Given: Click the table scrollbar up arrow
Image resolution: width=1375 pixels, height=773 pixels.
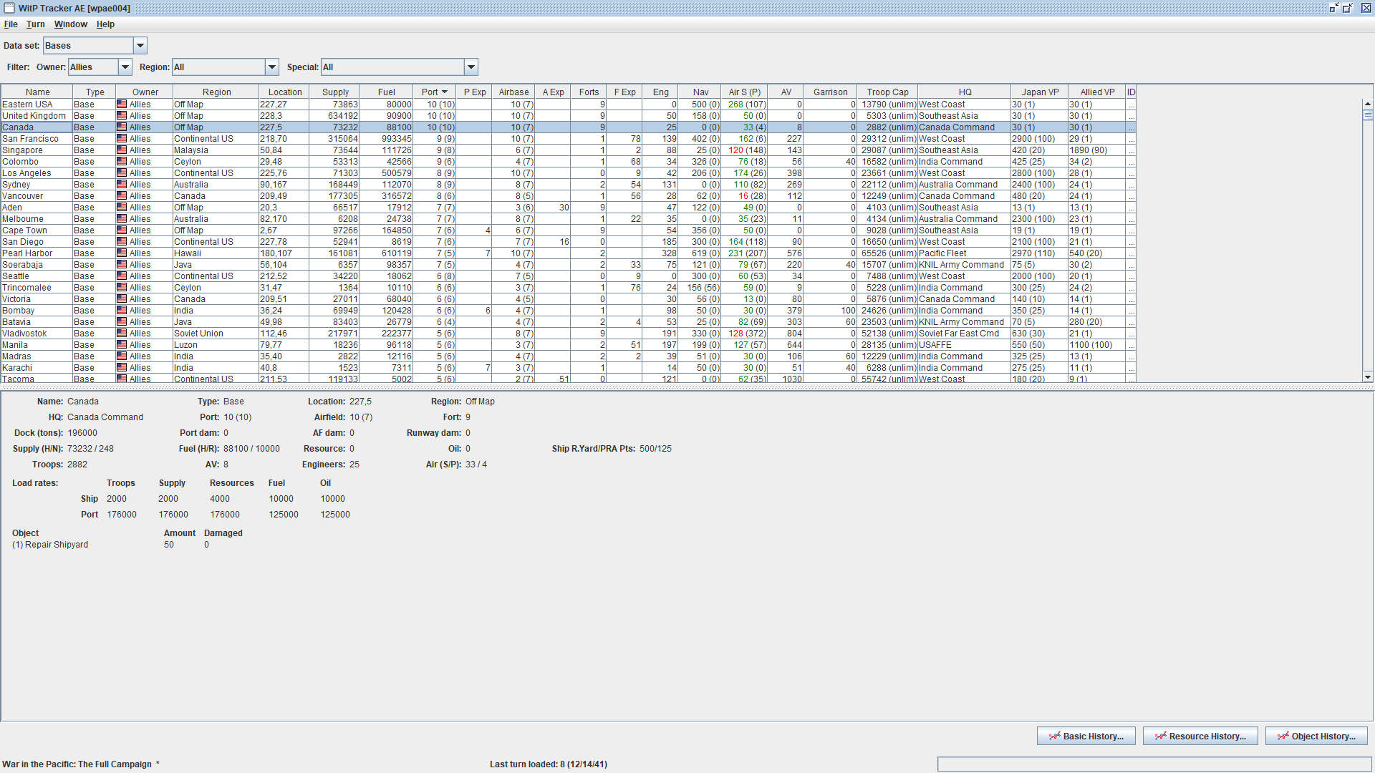Looking at the screenshot, I should point(1368,104).
